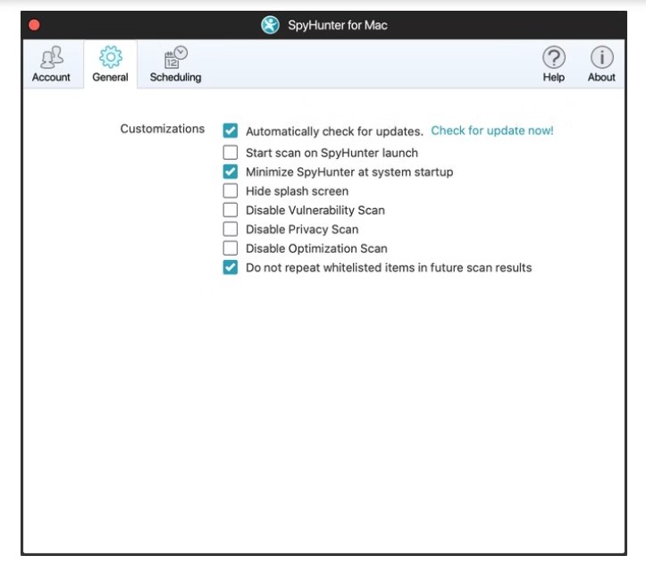Enable Hide splash screen checkbox

[231, 190]
